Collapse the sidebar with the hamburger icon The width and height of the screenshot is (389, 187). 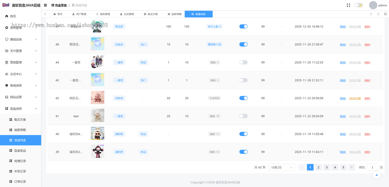[45, 5]
